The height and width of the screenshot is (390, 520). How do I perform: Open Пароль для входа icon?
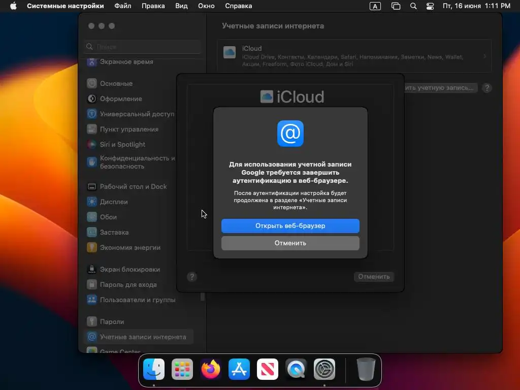tap(92, 285)
